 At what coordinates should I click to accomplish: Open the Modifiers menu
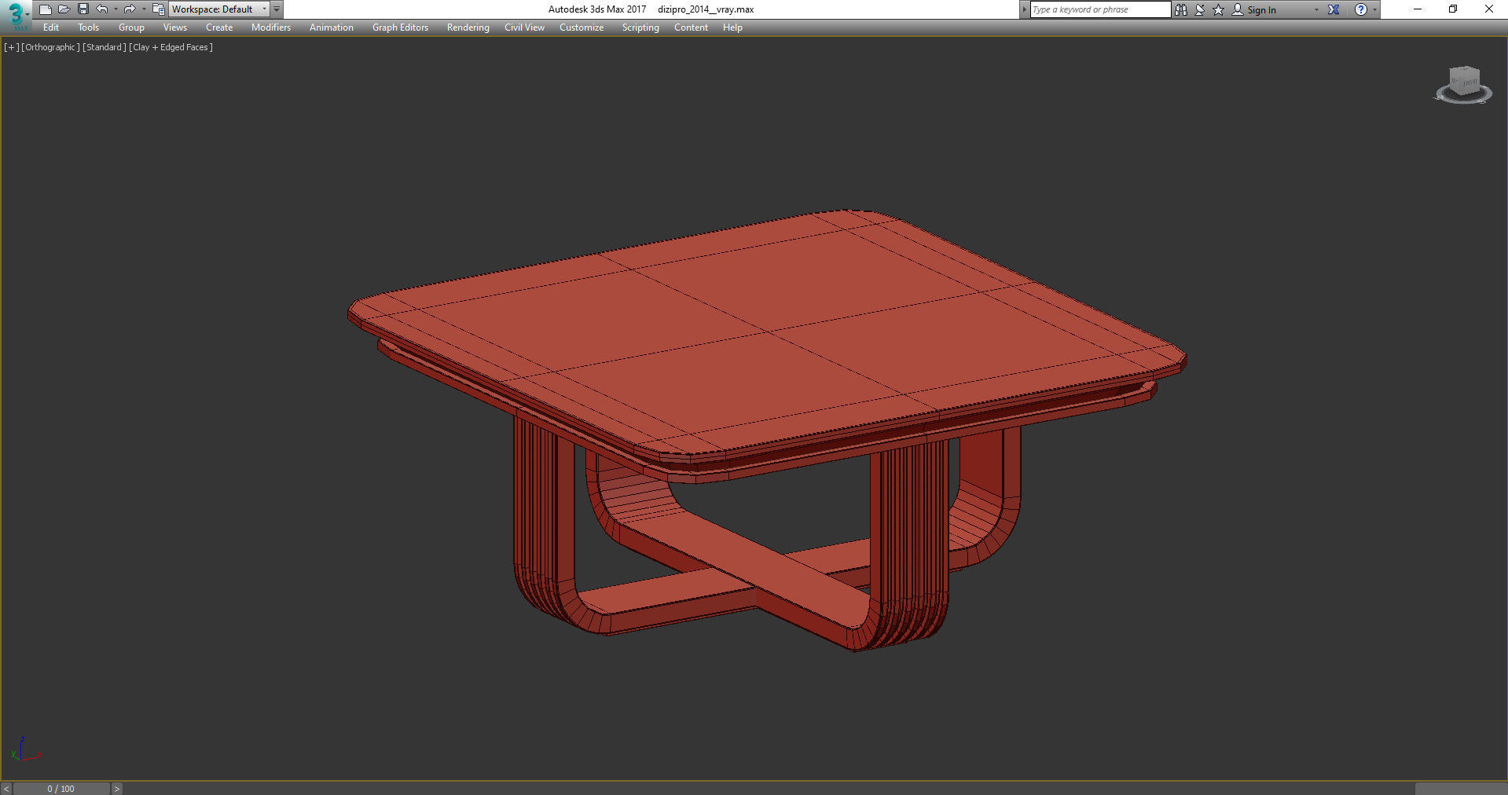[270, 27]
